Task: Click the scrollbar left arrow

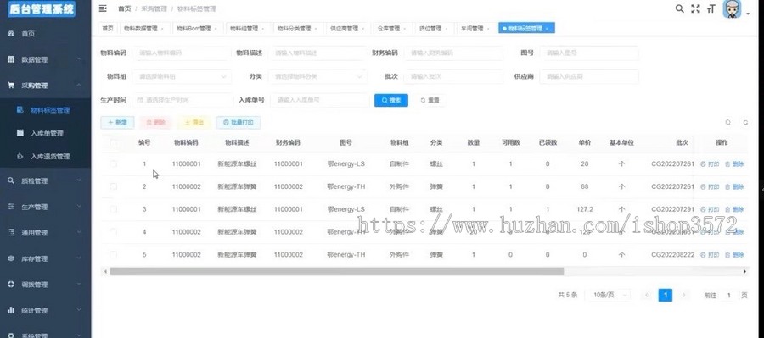Action: (105, 271)
